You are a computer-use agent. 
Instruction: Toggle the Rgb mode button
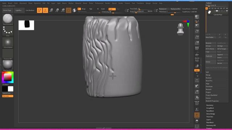(x=91, y=9)
